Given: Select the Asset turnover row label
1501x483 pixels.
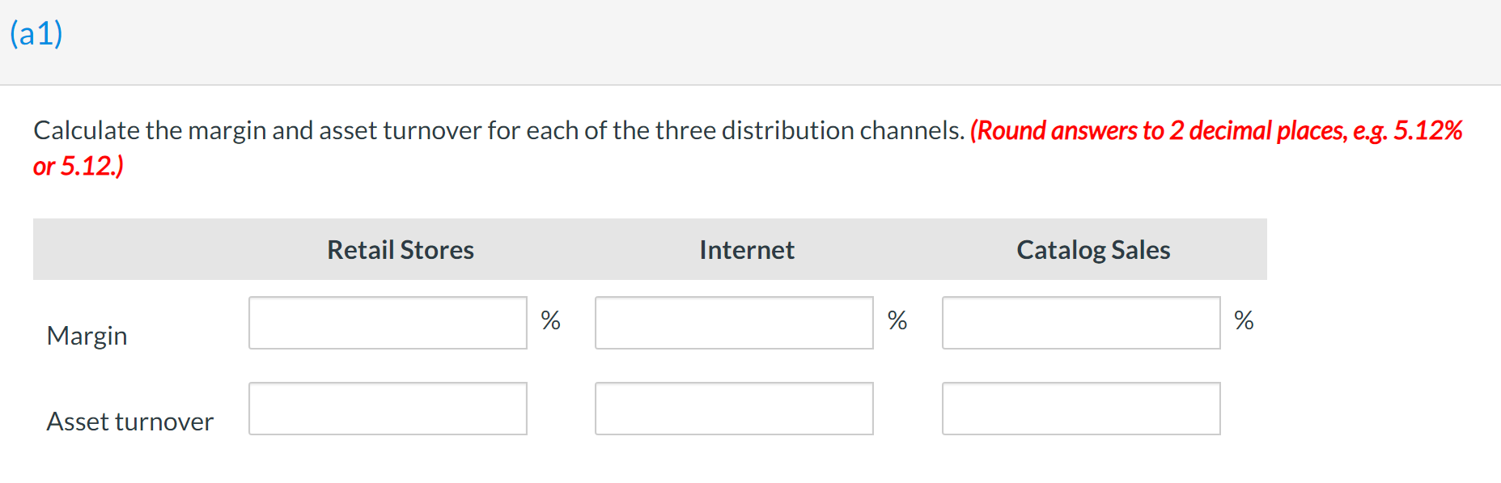Looking at the screenshot, I should [x=130, y=422].
